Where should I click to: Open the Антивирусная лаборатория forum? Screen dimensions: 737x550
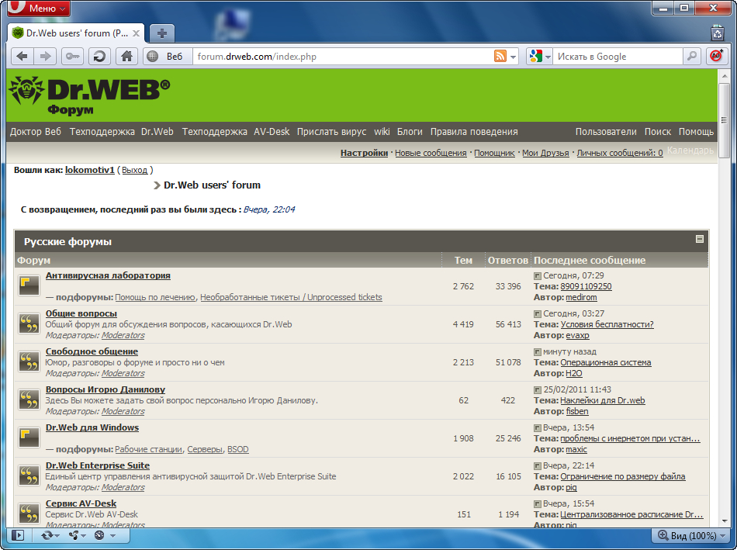point(108,275)
